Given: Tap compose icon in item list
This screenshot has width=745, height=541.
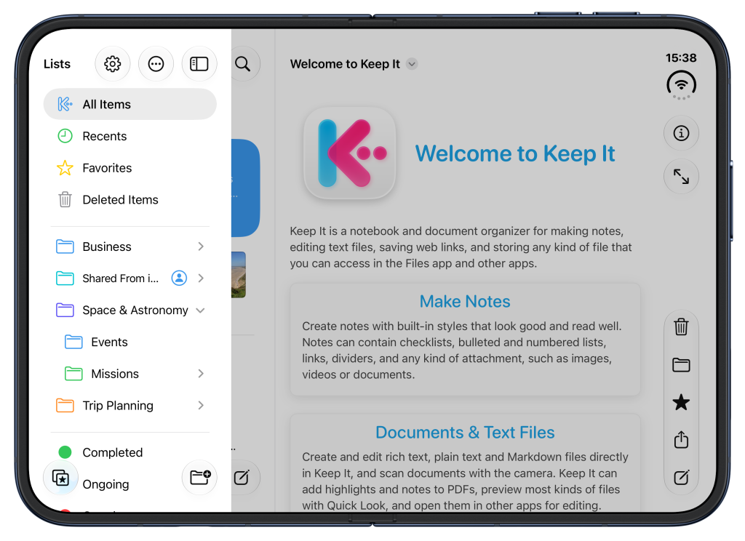Looking at the screenshot, I should pyautogui.click(x=242, y=477).
